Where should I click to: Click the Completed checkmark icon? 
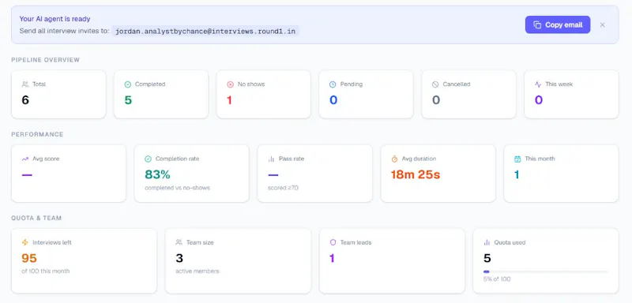tap(128, 84)
